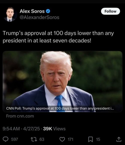Click the Follow button
This screenshot has width=125, height=145.
[x=110, y=11]
